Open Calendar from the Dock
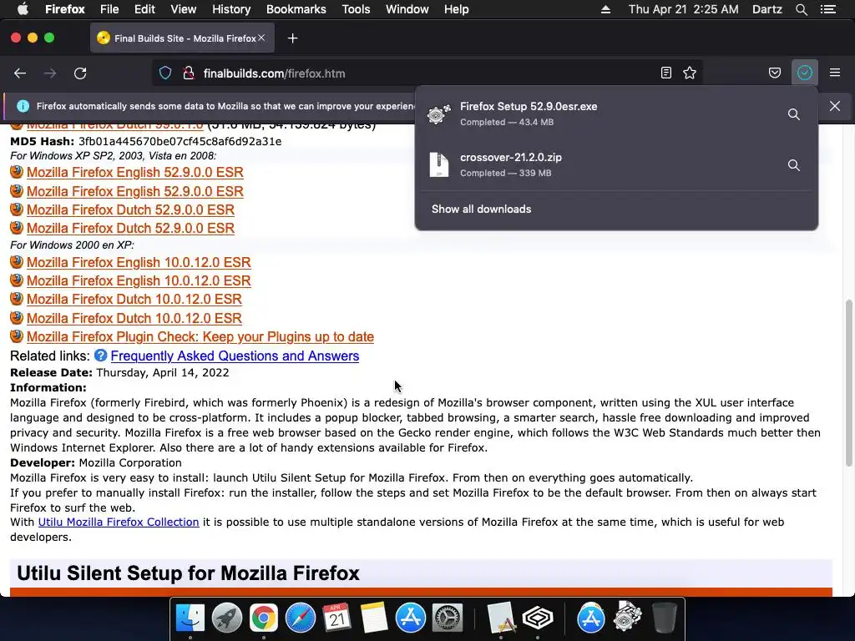The height and width of the screenshot is (641, 855). click(x=337, y=618)
